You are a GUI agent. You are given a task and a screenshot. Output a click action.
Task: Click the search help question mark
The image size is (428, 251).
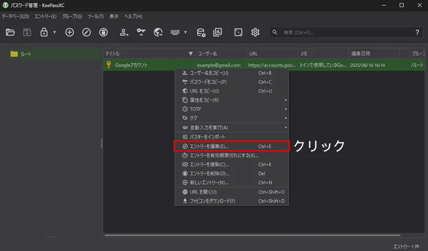point(417,32)
